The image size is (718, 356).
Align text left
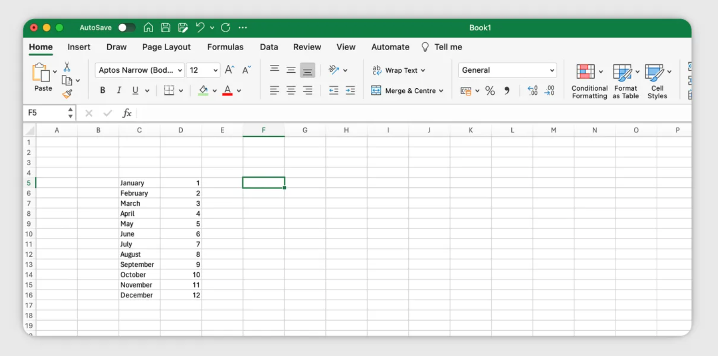pyautogui.click(x=274, y=91)
